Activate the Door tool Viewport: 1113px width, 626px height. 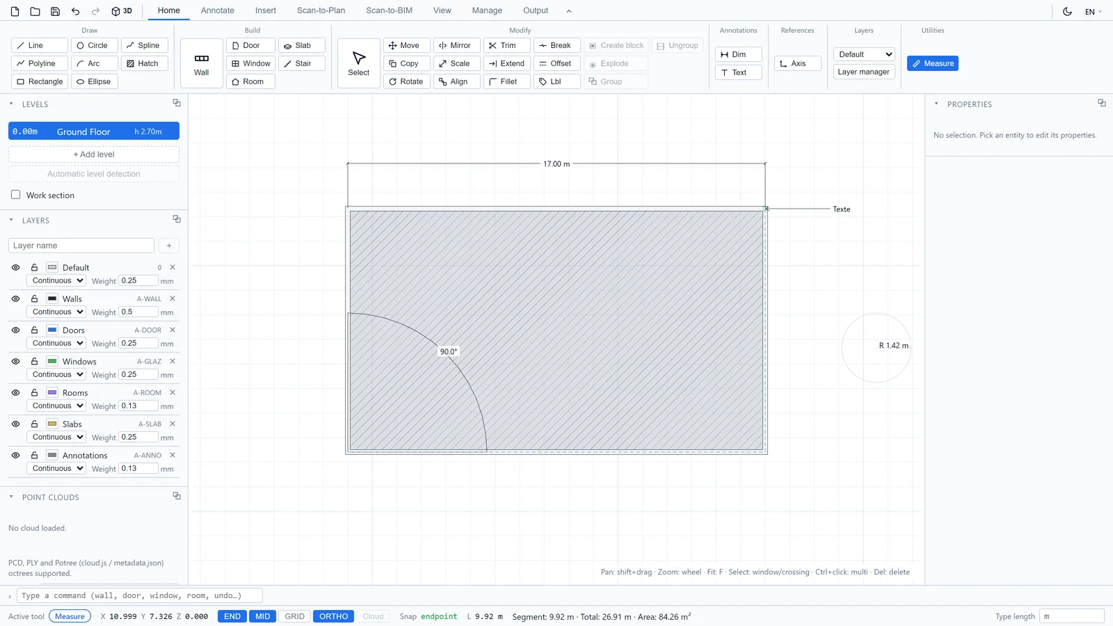click(x=250, y=45)
